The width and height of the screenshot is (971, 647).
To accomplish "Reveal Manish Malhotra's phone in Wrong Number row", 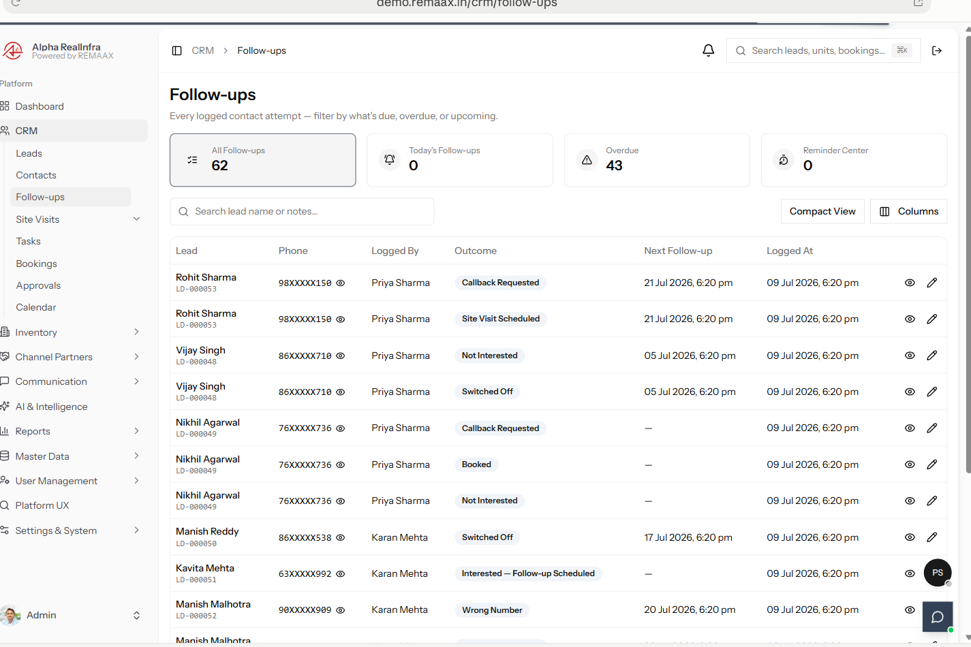I will point(341,610).
